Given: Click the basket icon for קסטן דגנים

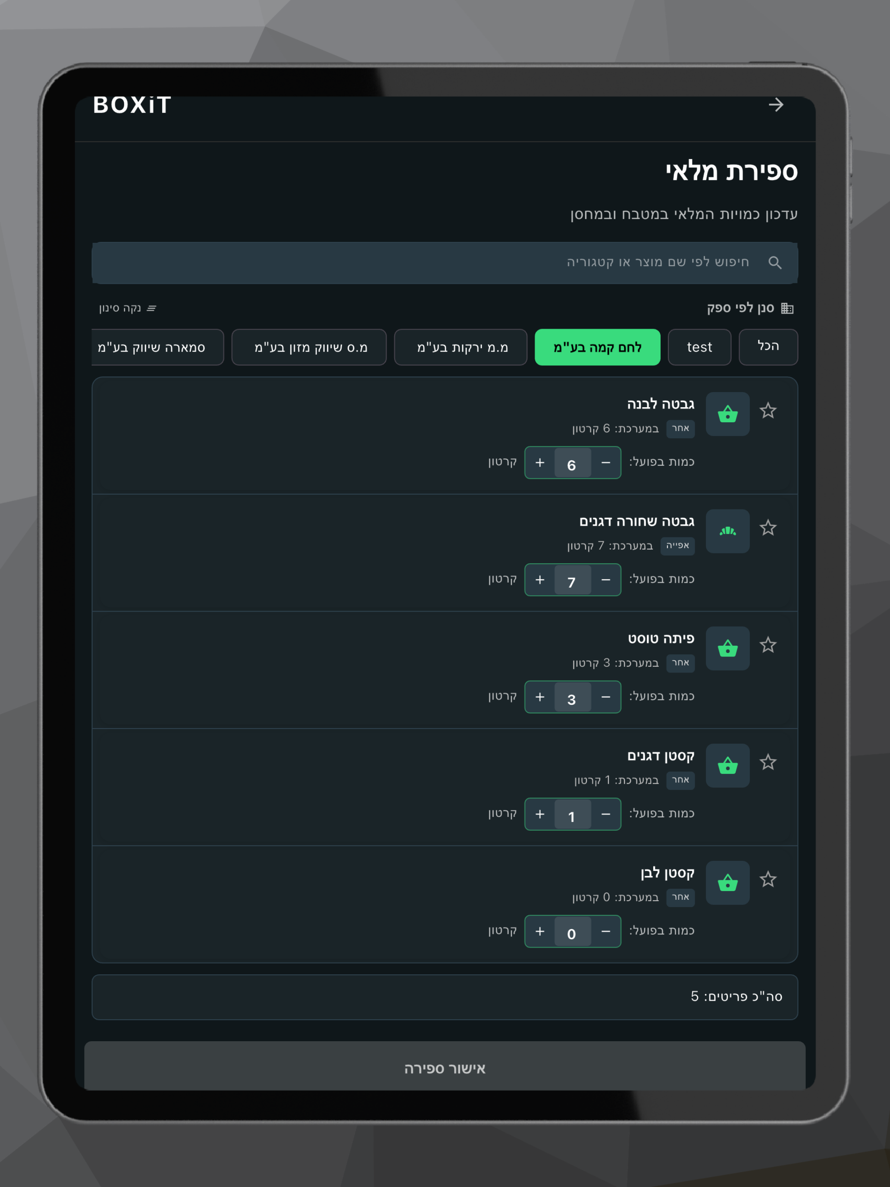Looking at the screenshot, I should pos(727,765).
